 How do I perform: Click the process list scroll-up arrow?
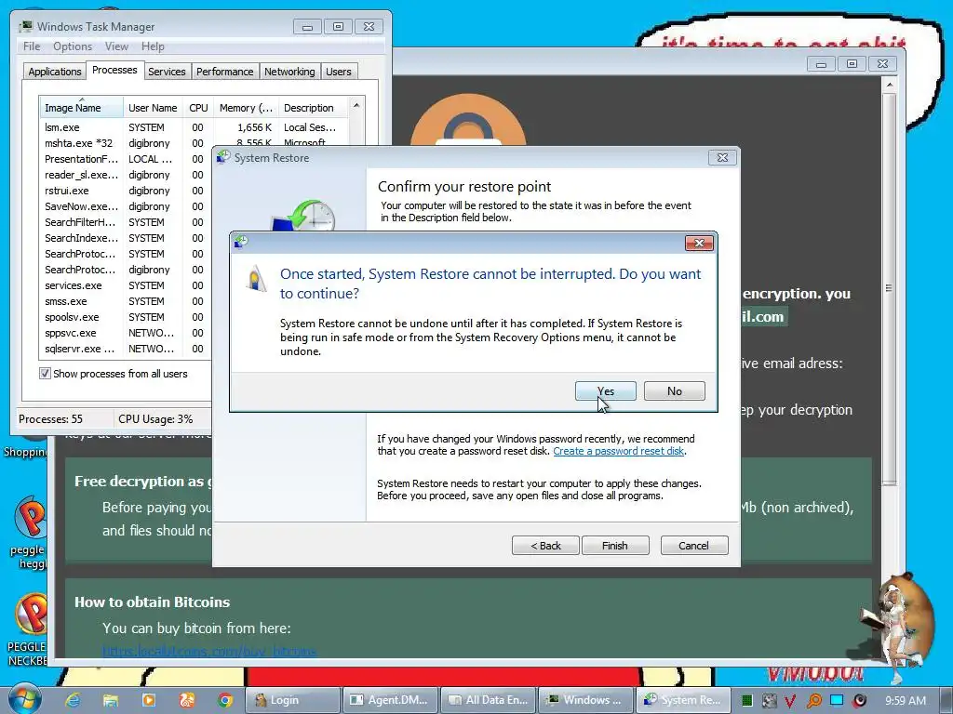coord(356,106)
